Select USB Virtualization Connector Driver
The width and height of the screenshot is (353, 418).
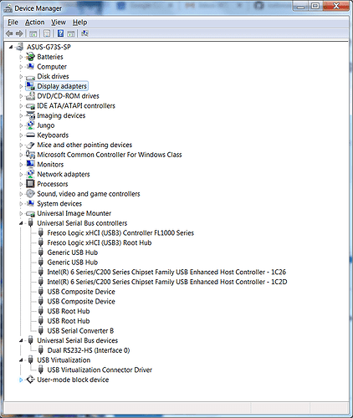tap(100, 370)
